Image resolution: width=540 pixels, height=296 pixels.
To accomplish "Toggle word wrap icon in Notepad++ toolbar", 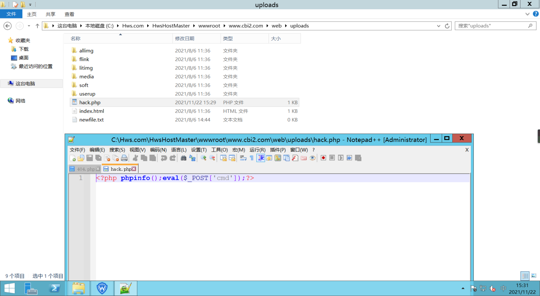I will (x=243, y=158).
